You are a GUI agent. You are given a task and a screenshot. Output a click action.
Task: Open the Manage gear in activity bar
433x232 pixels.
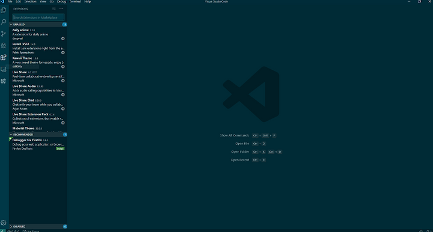coord(4,222)
